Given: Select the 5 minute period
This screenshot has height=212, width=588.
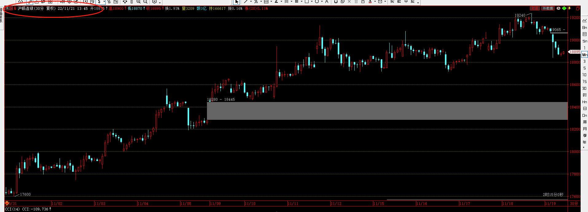Looking at the screenshot, I should click(584, 68).
